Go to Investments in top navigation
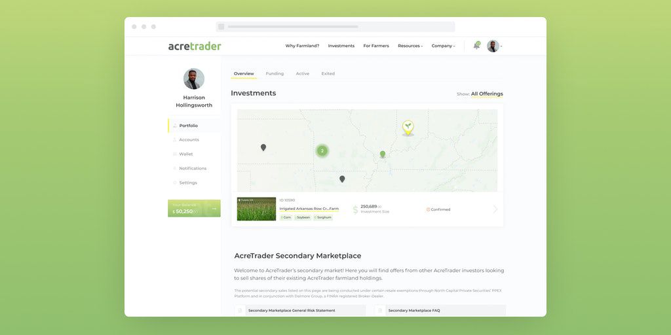The height and width of the screenshot is (335, 671). [341, 46]
